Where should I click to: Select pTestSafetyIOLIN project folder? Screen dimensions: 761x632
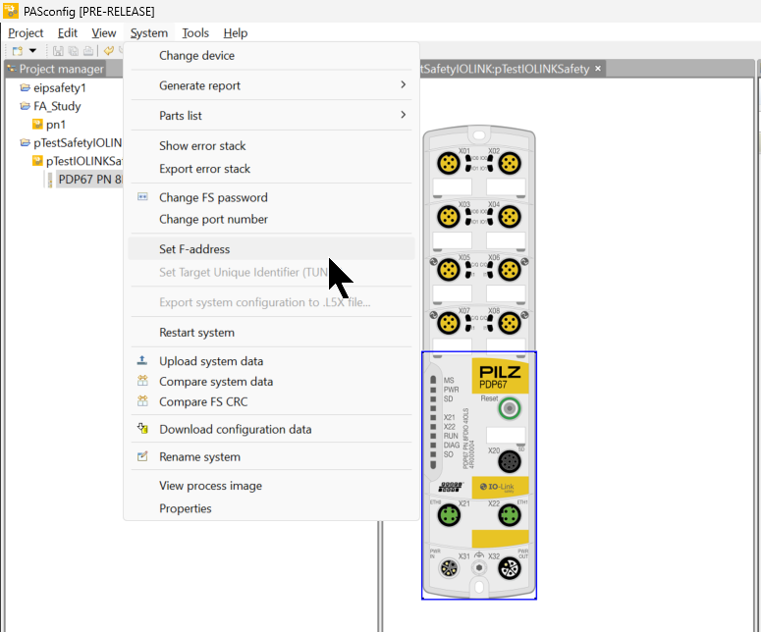[x=78, y=143]
